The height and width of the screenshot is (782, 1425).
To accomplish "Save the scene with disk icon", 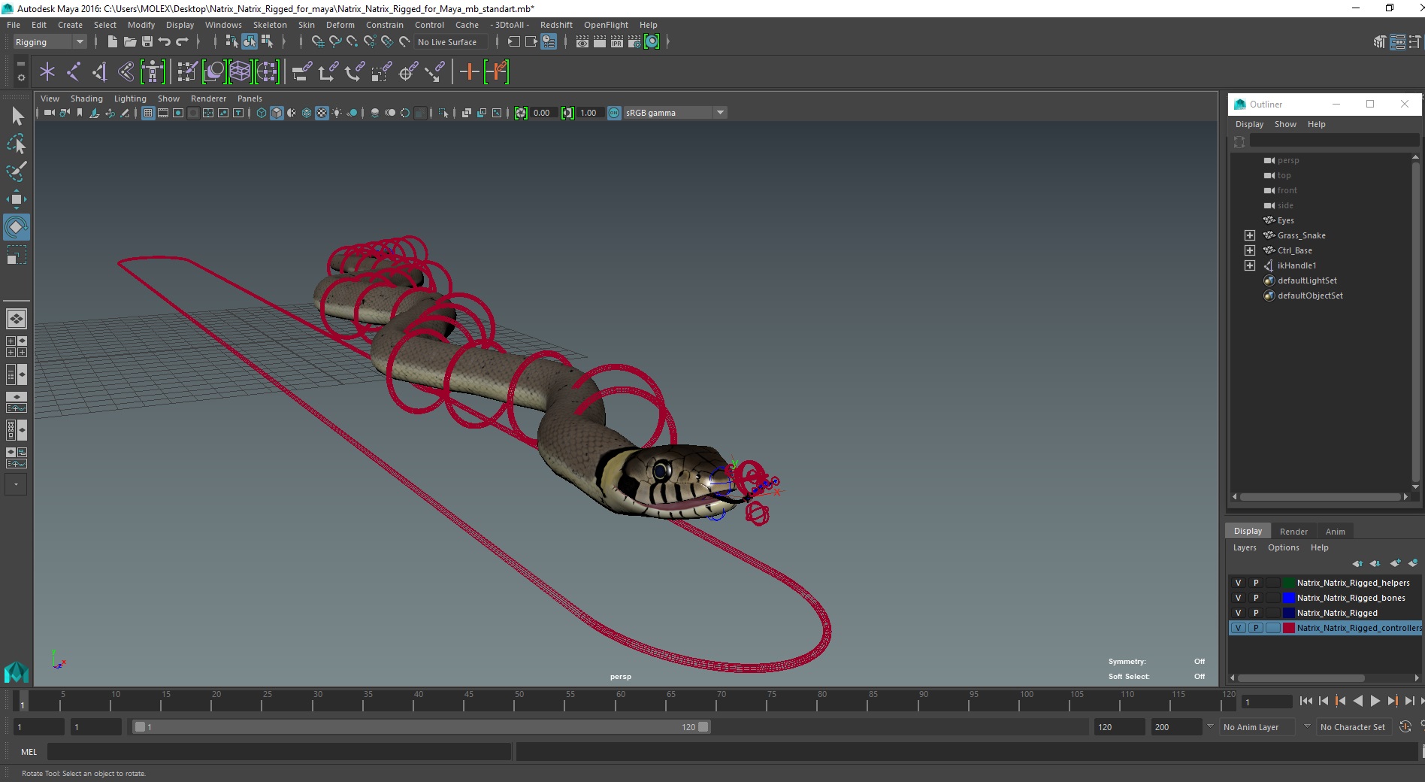I will tap(147, 42).
